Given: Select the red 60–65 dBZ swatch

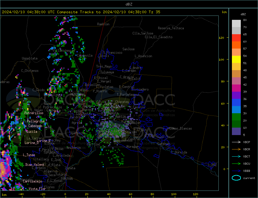Looking at the screenshot, I should (x=236, y=38).
